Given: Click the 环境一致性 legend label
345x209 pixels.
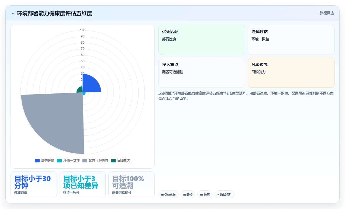Looking at the screenshot, I should (71, 161).
